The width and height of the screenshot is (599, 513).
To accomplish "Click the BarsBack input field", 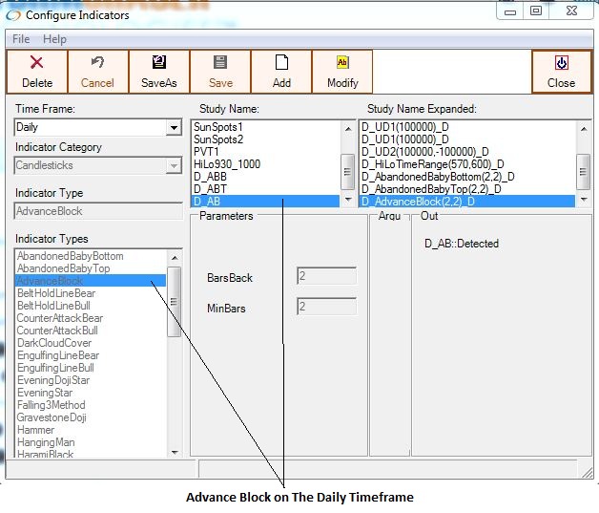I will tap(326, 277).
